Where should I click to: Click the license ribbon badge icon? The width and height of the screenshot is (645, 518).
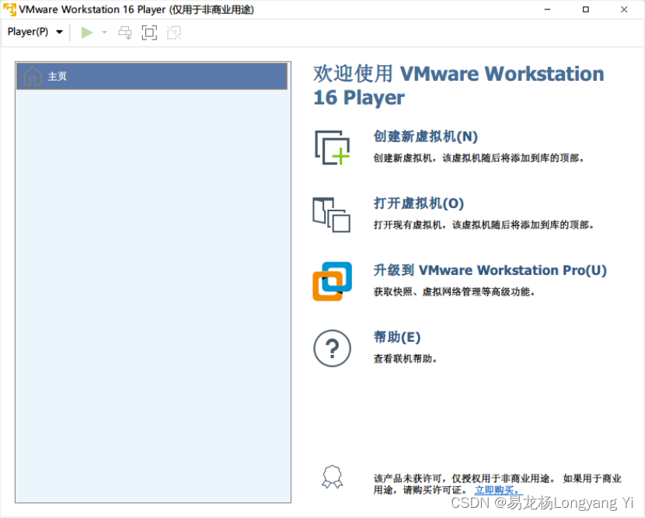point(333,478)
